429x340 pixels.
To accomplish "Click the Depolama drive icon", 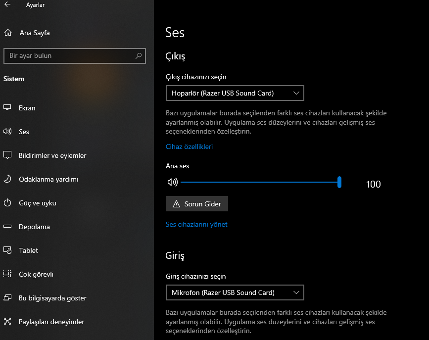I will tap(7, 227).
